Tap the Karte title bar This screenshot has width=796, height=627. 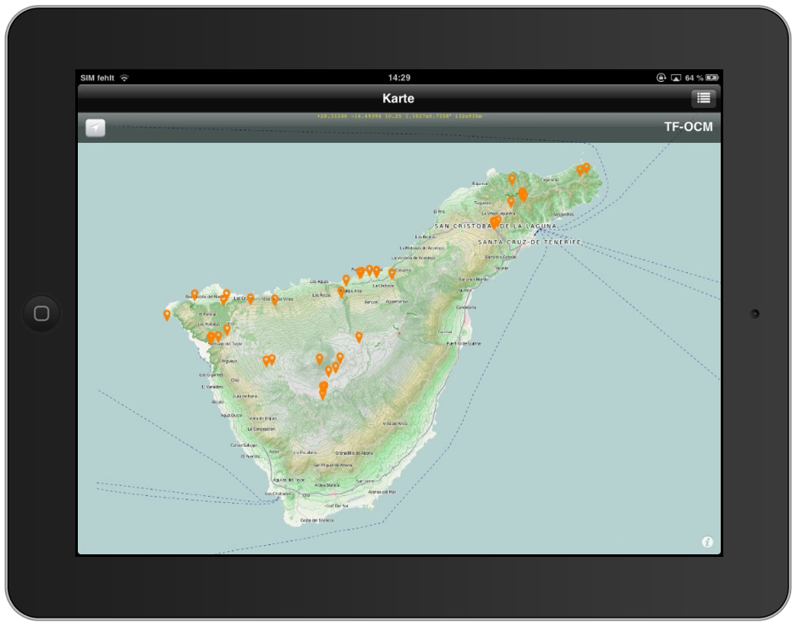tap(398, 98)
